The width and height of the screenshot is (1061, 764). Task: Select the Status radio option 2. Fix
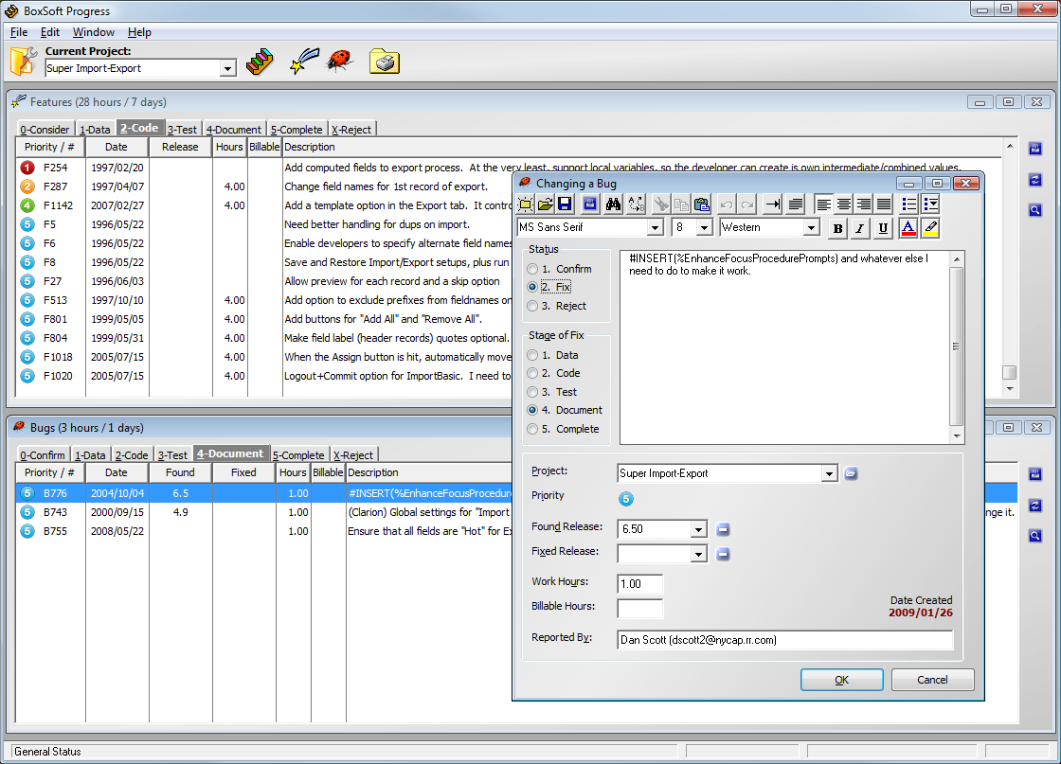click(549, 288)
